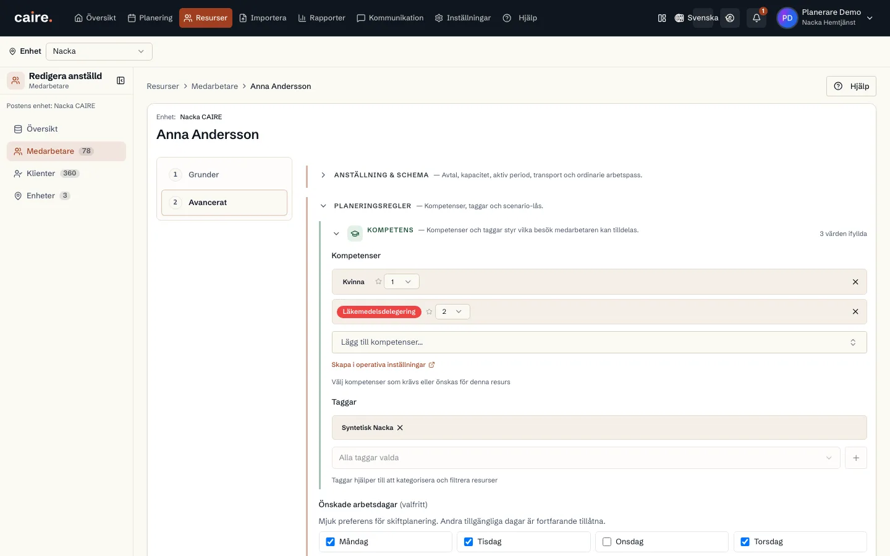Select Resurser tab
The width and height of the screenshot is (890, 556).
206,18
